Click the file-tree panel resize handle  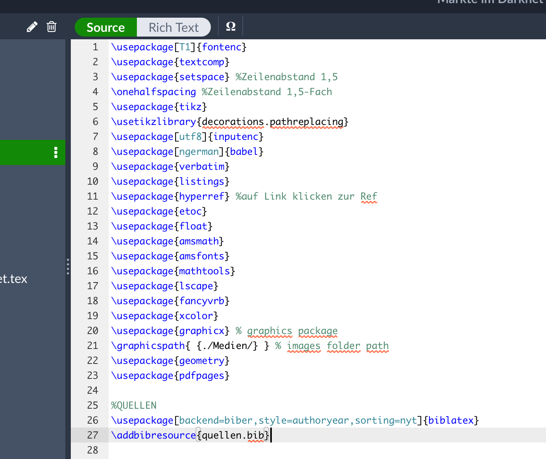click(x=68, y=266)
